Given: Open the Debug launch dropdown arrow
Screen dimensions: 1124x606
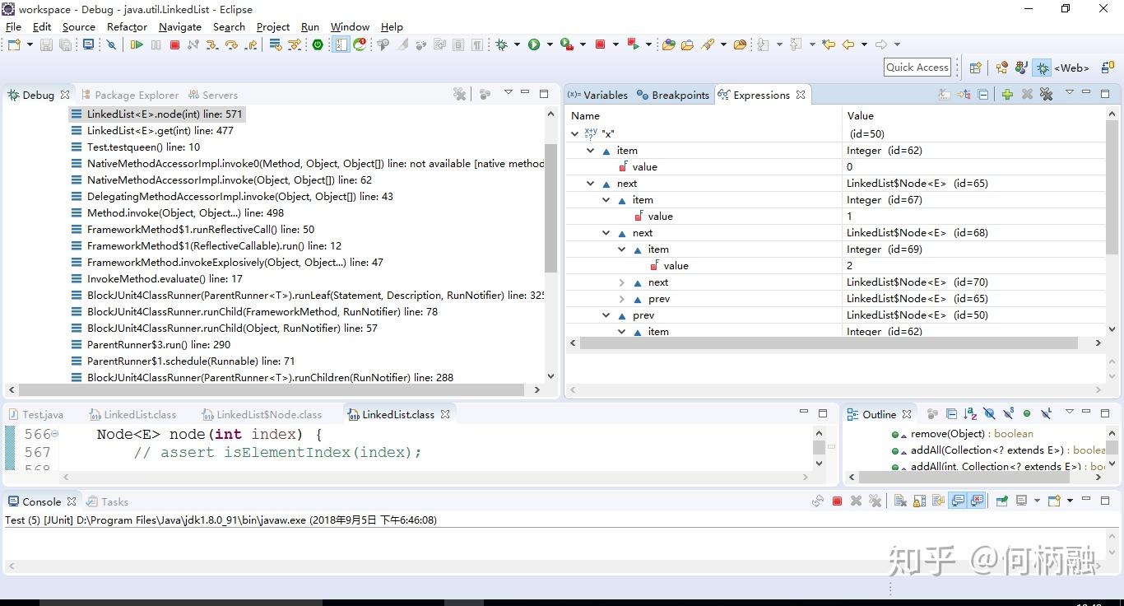Looking at the screenshot, I should 517,44.
